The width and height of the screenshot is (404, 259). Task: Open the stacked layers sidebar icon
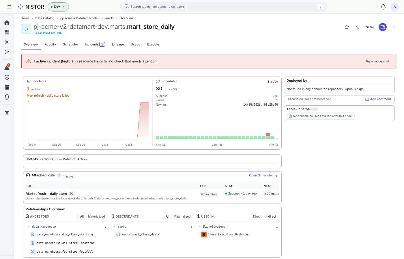coord(7,113)
